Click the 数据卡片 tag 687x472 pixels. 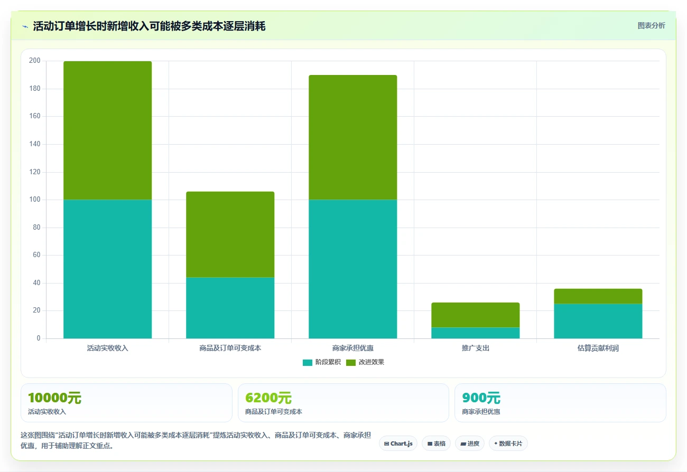(x=508, y=443)
